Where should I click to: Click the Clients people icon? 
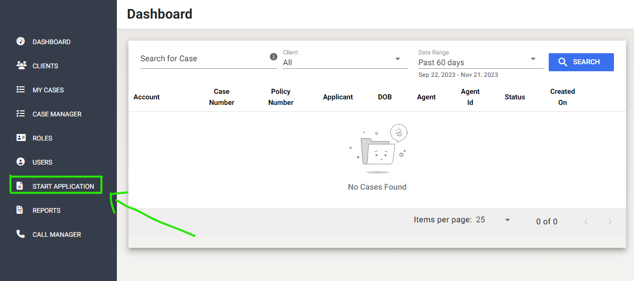[x=21, y=65]
